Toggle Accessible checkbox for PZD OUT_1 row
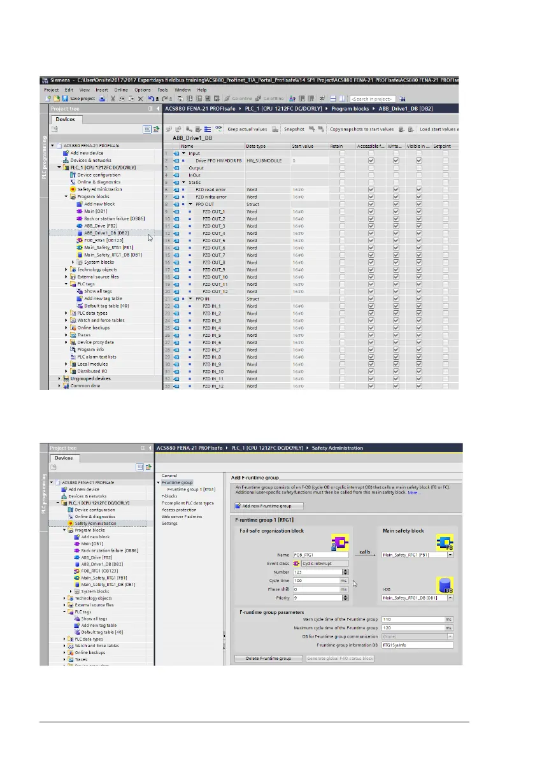 [371, 211]
